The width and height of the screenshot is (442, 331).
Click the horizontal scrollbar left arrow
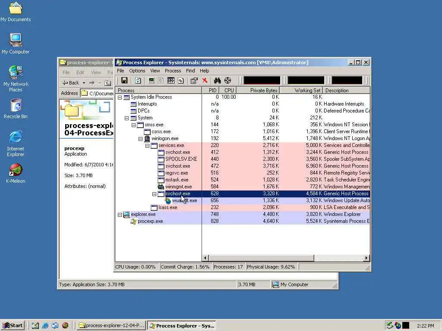click(205, 258)
